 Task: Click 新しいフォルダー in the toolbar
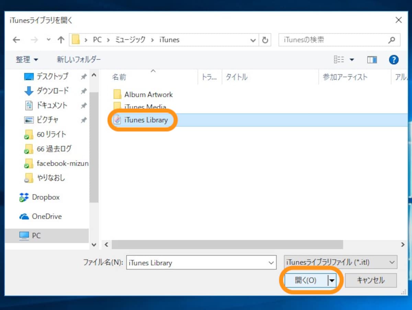click(79, 60)
